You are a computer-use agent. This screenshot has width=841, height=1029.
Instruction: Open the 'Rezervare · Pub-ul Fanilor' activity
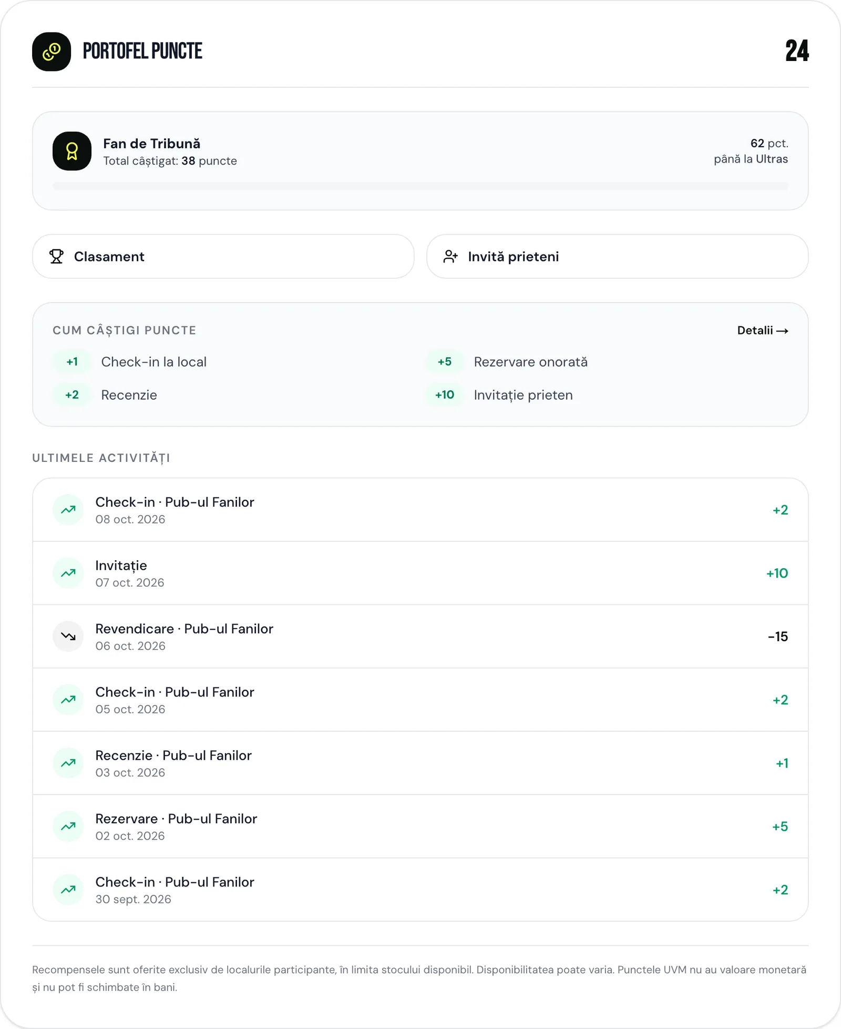click(x=420, y=826)
